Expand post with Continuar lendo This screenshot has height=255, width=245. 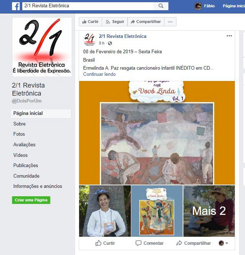coord(99,74)
